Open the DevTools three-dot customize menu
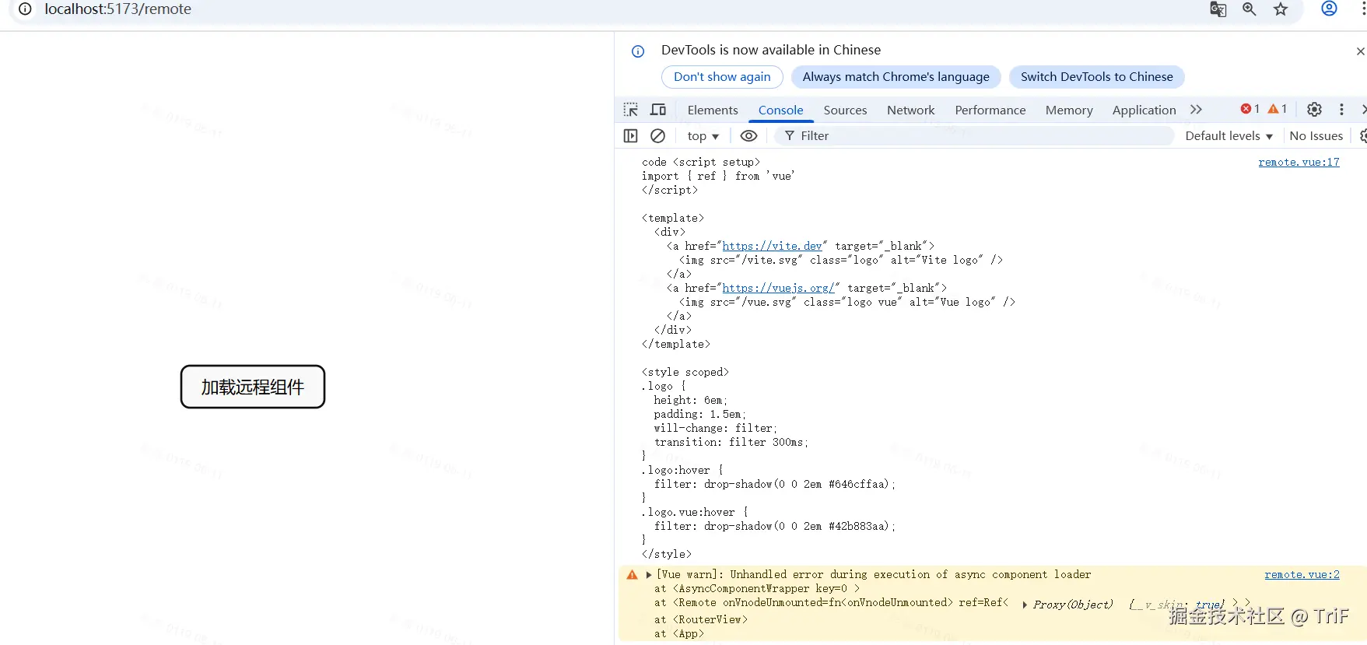The height and width of the screenshot is (645, 1367). (1341, 110)
